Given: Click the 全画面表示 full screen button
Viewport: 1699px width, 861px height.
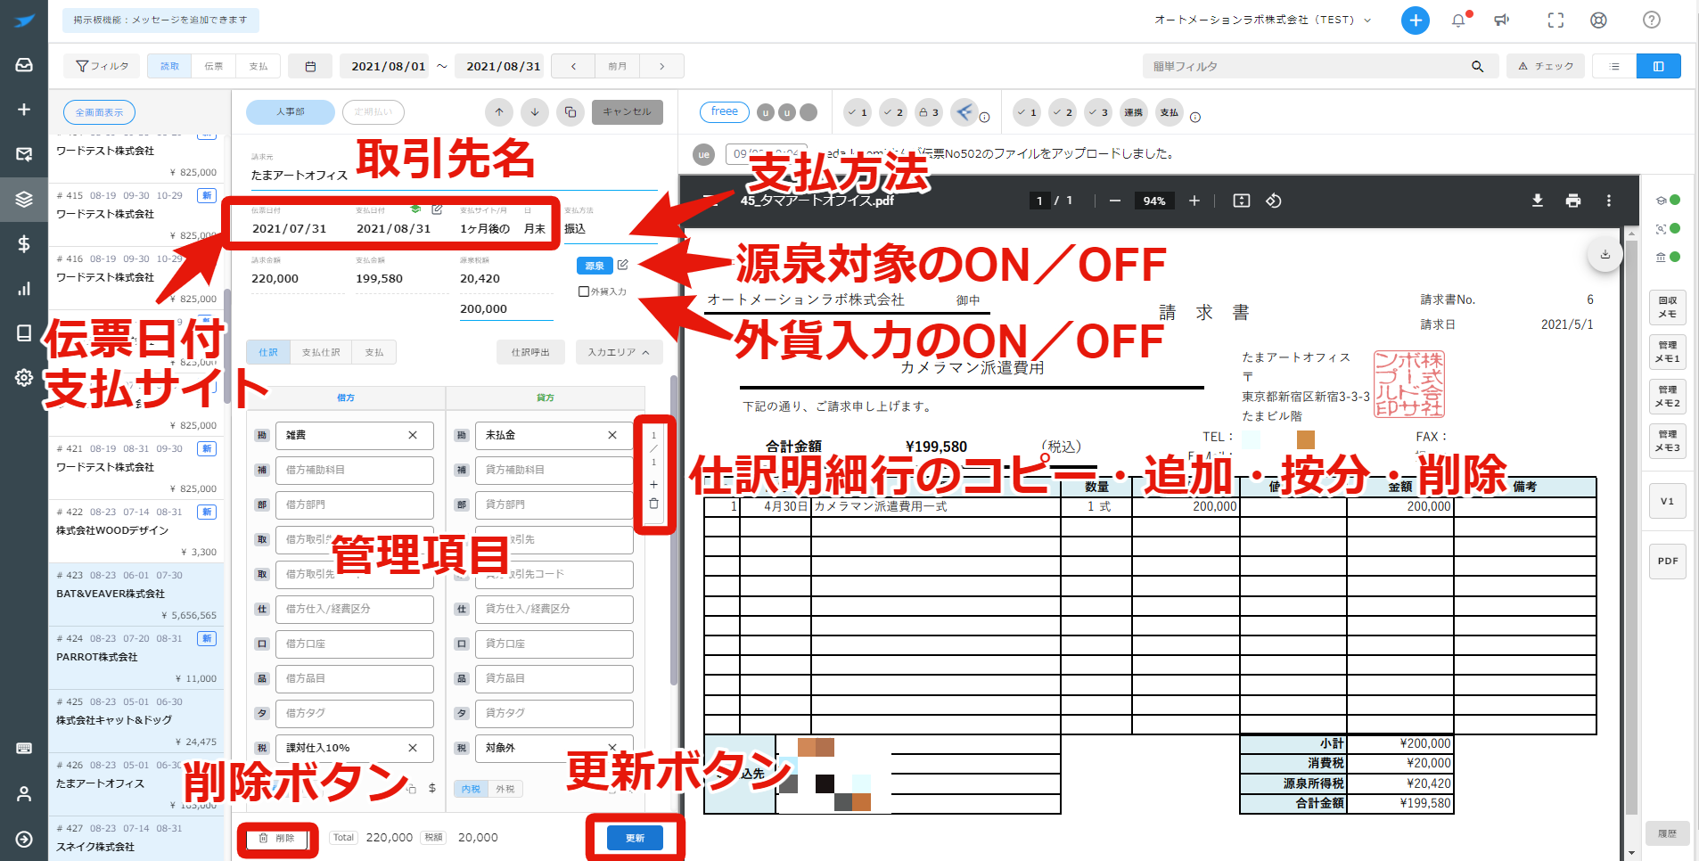Looking at the screenshot, I should point(99,112).
